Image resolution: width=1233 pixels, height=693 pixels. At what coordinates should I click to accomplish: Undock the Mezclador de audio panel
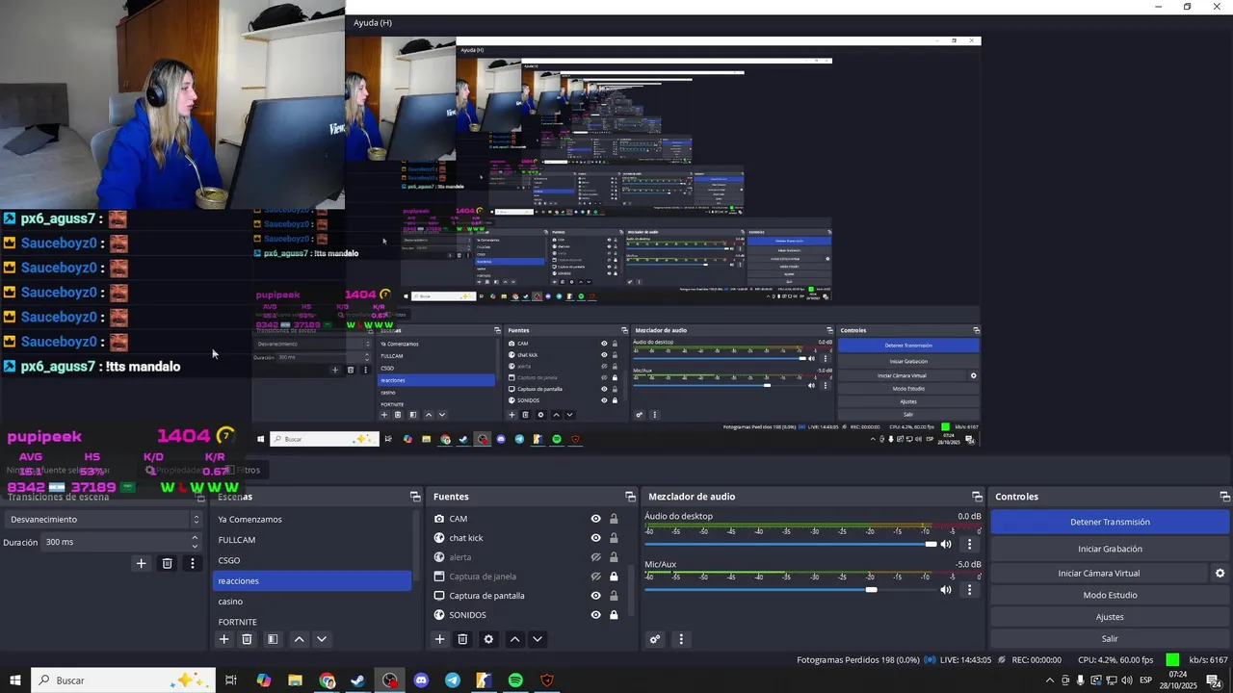[977, 497]
